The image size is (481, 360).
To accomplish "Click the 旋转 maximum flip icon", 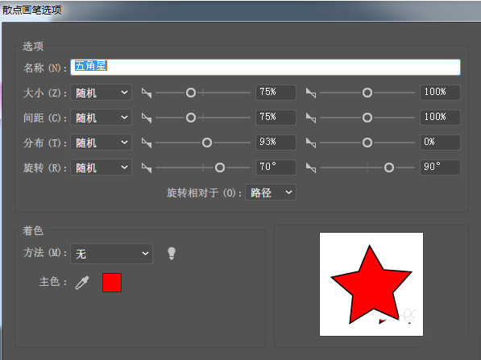I will pos(311,168).
